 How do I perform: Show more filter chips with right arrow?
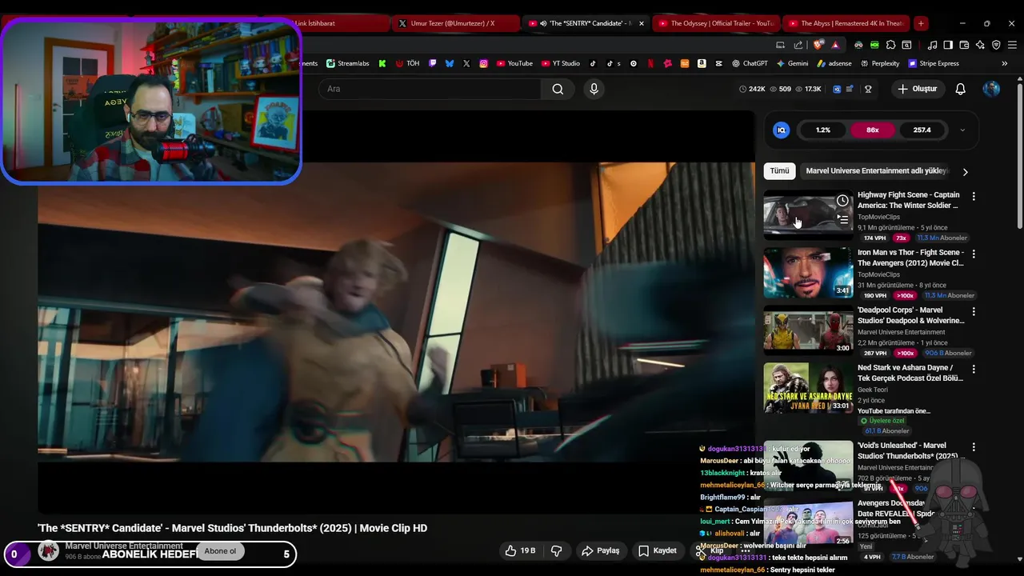click(965, 171)
